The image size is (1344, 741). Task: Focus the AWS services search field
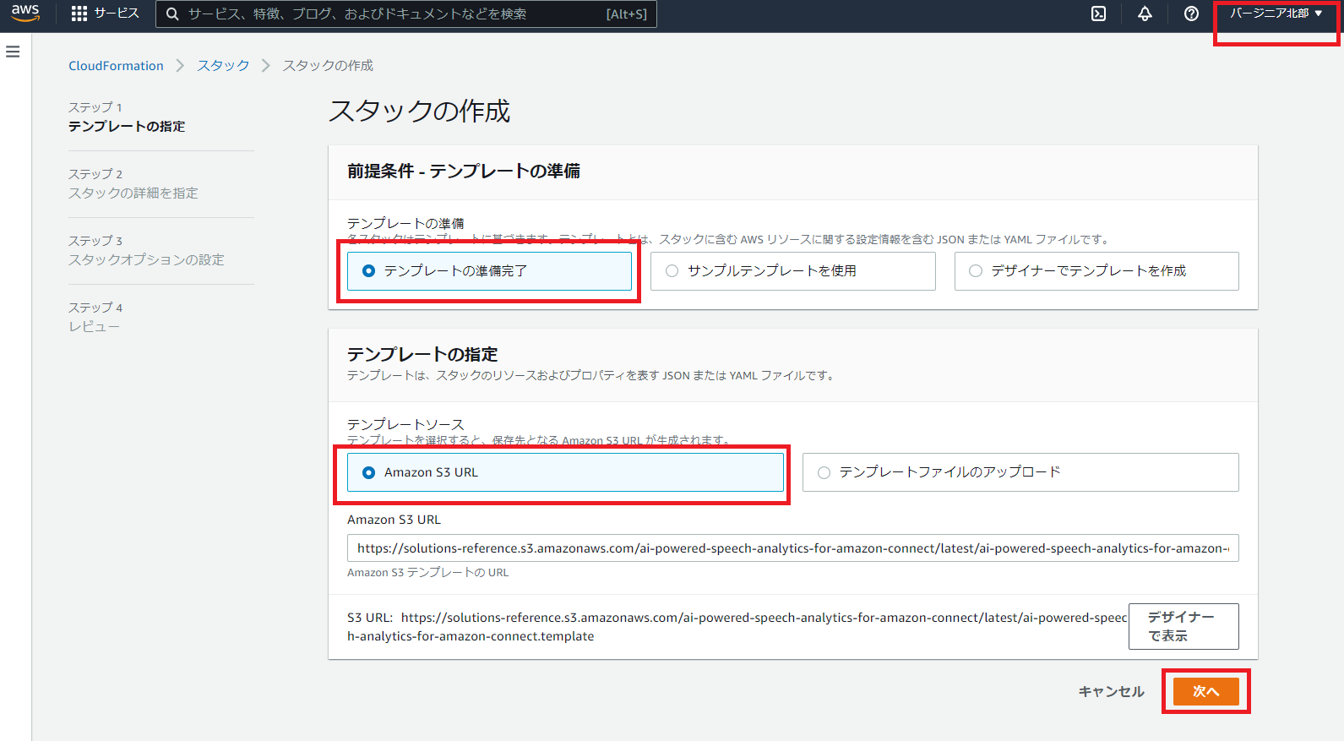(405, 14)
